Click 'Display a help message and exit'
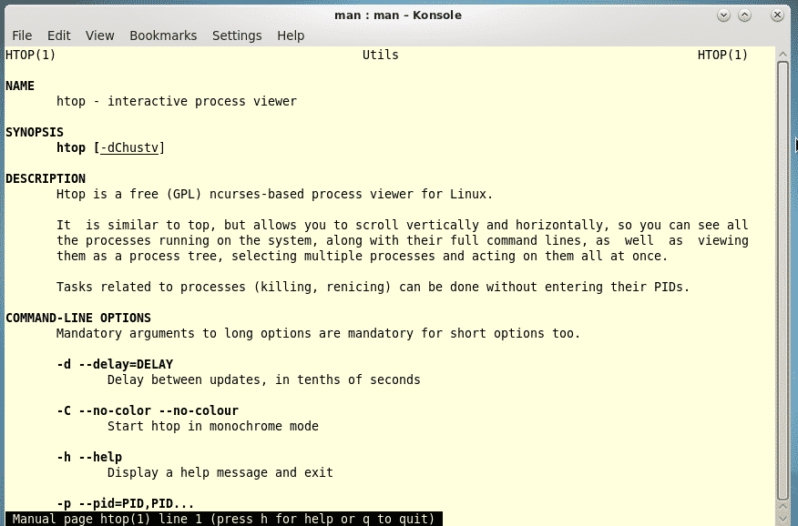 tap(220, 472)
